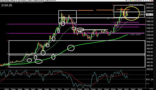
Task: Click the 2100.00 price axis label
Action: coord(150,4)
